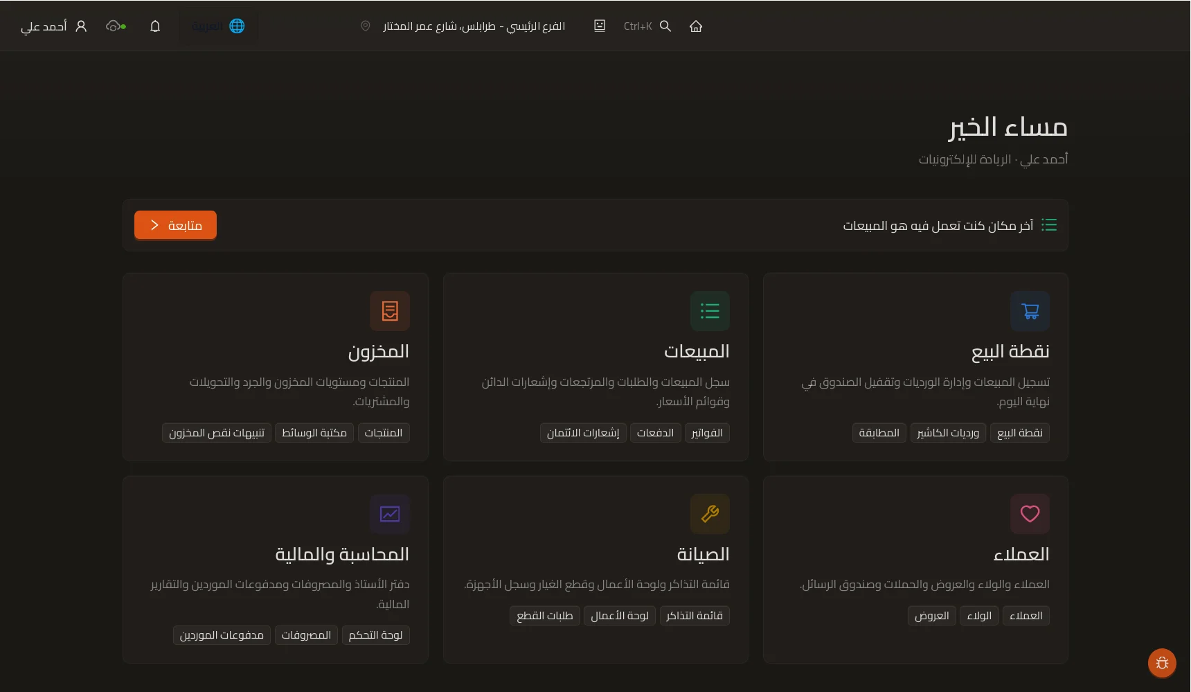Viewport: 1191px width, 692px height.
Task: Click the المصروفات chip
Action: coord(306,635)
